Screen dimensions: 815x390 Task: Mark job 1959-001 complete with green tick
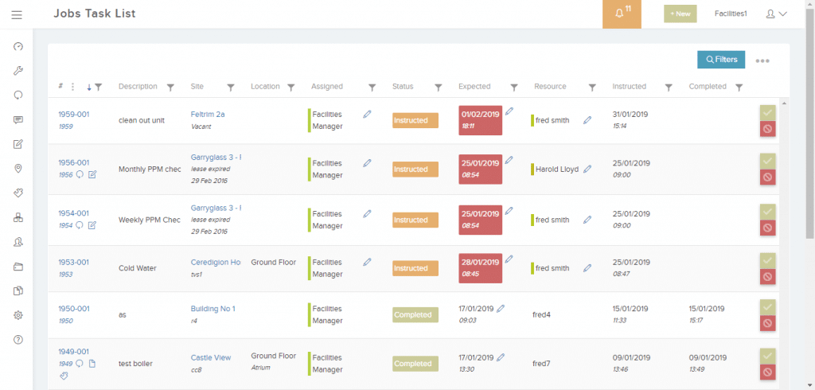[768, 113]
